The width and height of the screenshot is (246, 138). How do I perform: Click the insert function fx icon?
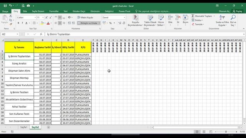(41, 34)
